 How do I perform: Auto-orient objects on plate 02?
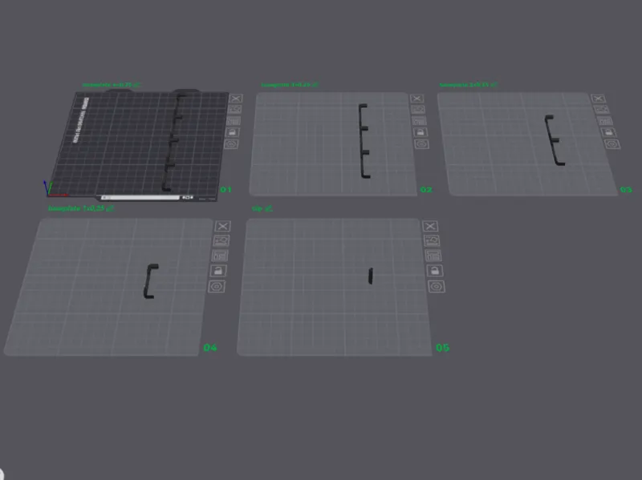pos(417,110)
